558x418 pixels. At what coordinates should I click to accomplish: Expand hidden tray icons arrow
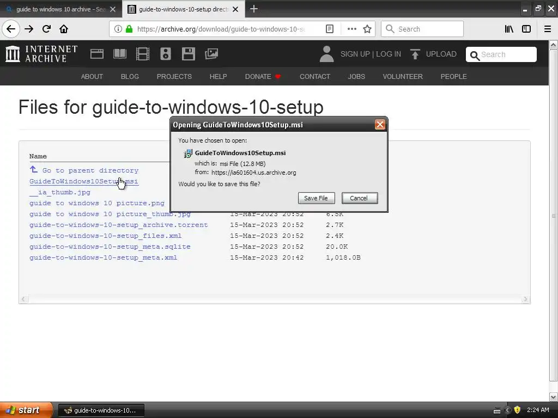tap(508, 410)
